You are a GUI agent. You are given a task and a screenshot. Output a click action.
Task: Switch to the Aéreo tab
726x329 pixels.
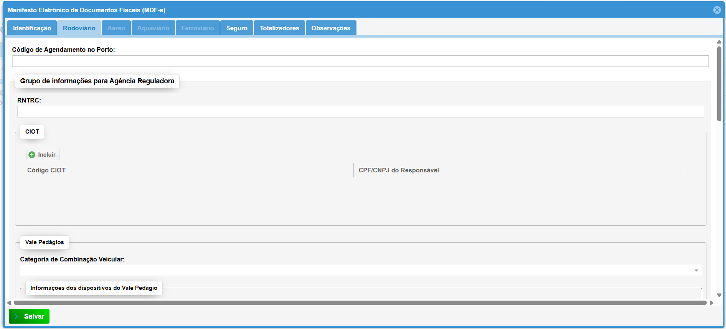click(116, 28)
